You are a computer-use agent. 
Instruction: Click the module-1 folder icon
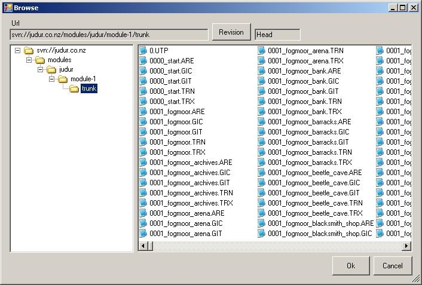(x=63, y=79)
